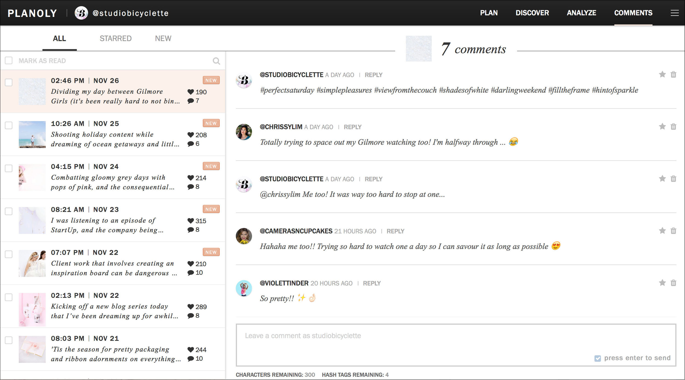Open the Nov 22 07:07 PM bridal post thumbnail
Image resolution: width=685 pixels, height=380 pixels.
point(32,263)
